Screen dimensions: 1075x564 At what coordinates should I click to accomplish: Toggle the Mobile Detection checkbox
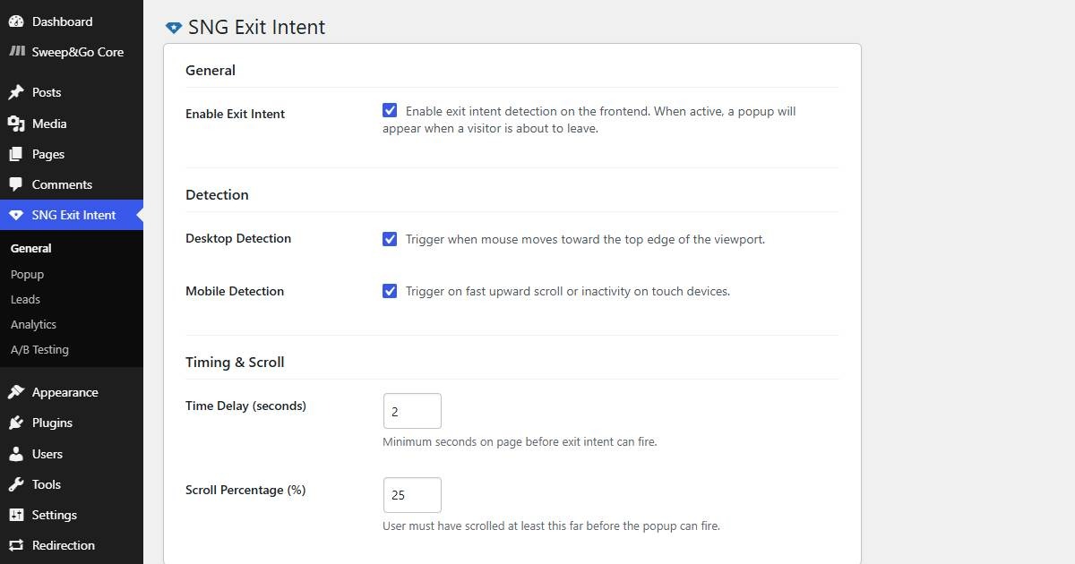[390, 291]
